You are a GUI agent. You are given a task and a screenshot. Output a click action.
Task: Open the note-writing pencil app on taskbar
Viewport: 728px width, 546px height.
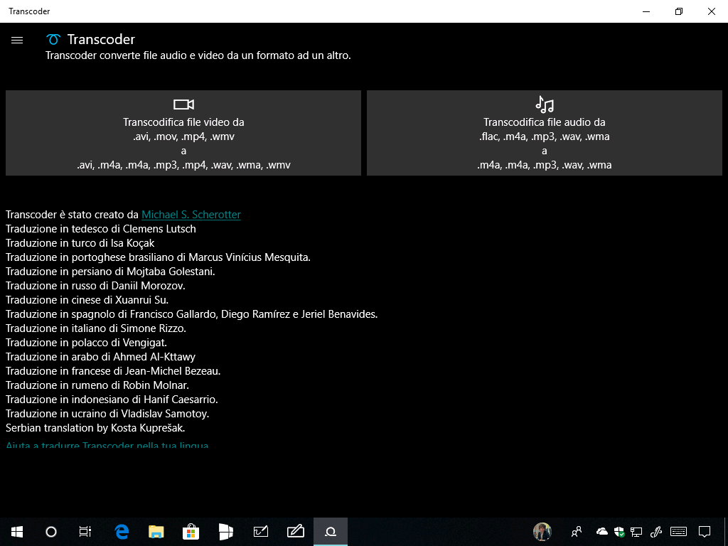(295, 532)
